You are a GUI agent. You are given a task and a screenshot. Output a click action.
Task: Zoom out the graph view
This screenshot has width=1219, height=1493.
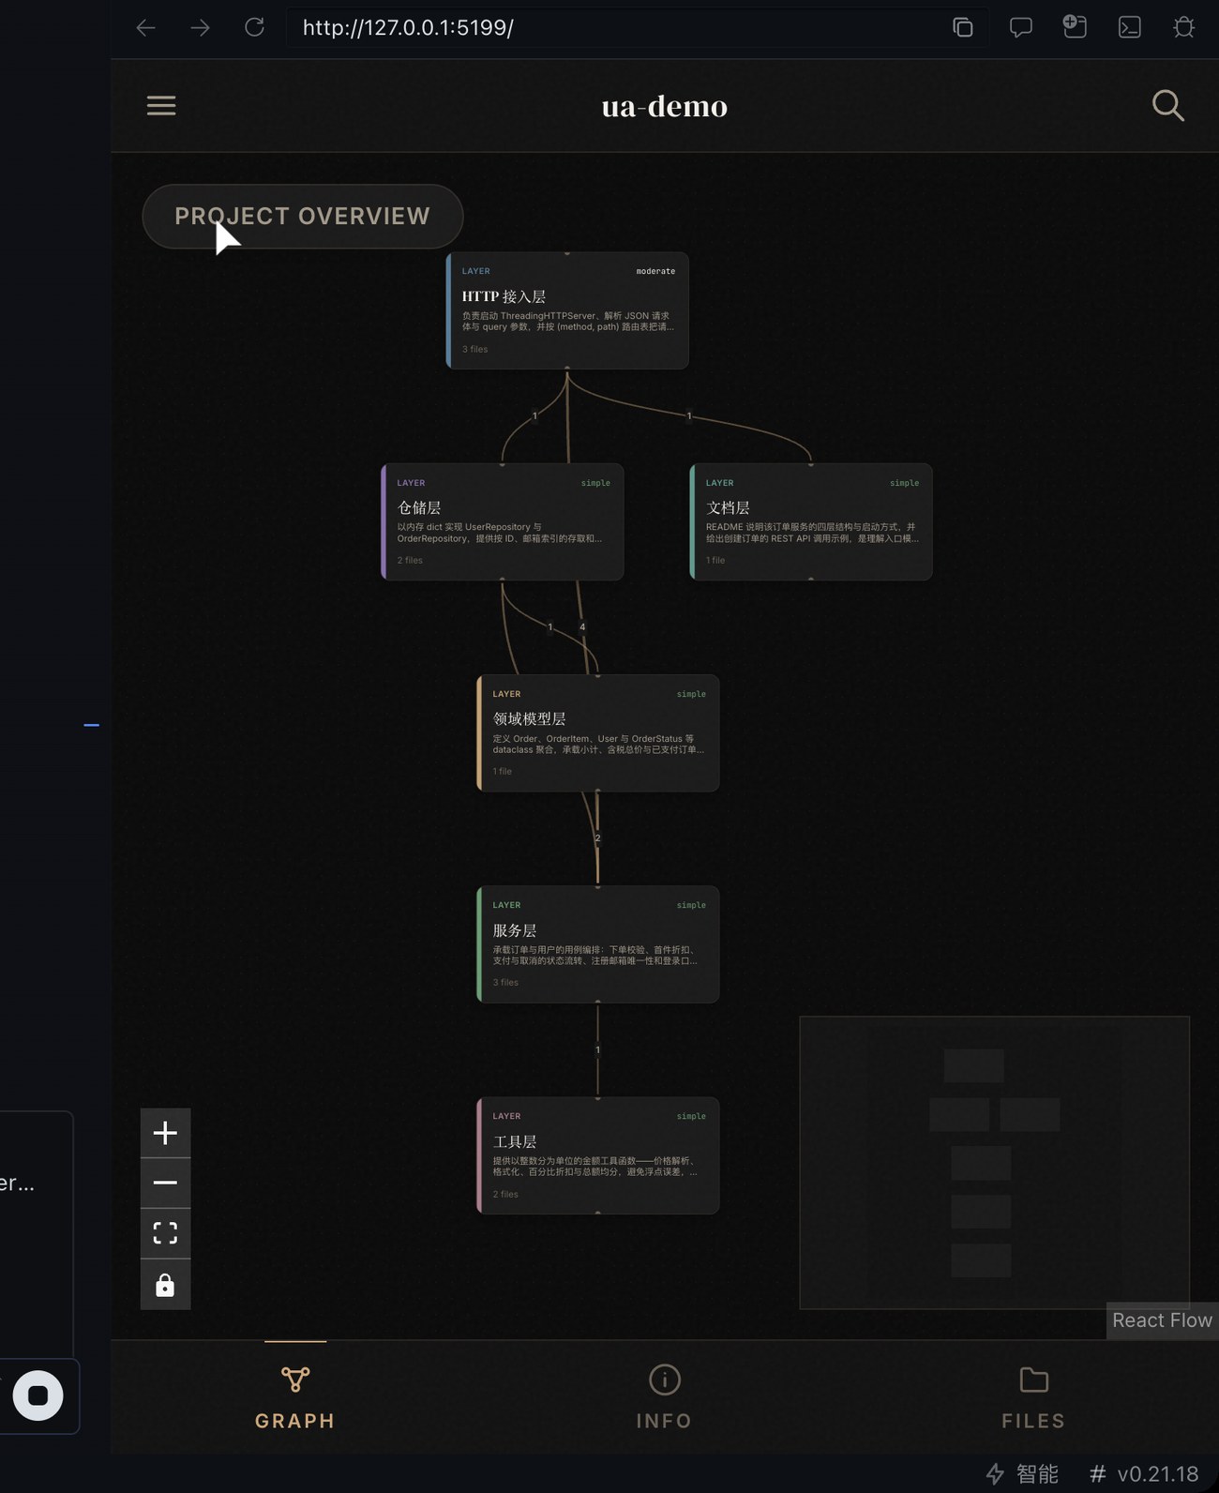tap(165, 1183)
